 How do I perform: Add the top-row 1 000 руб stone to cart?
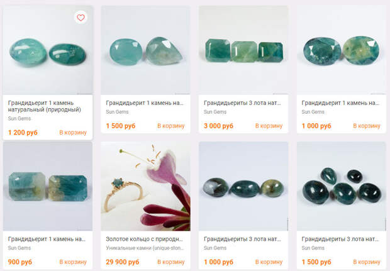coord(367,126)
